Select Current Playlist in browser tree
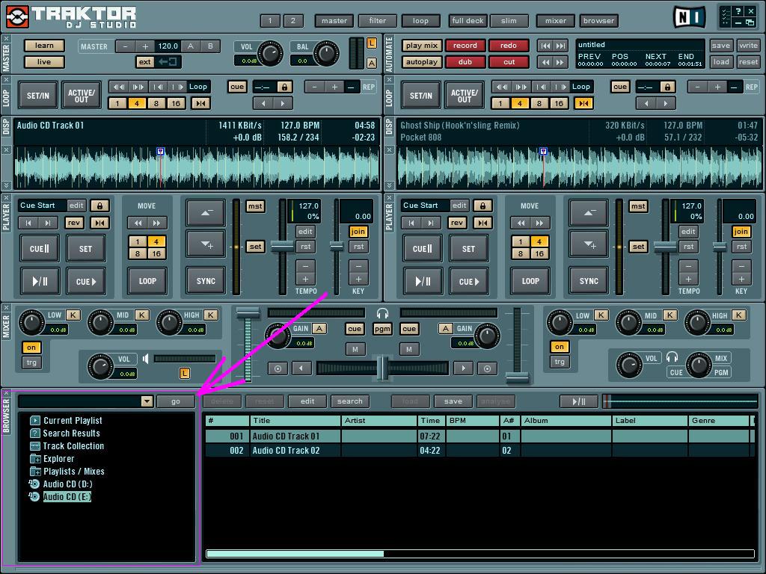766x574 pixels. coord(73,420)
